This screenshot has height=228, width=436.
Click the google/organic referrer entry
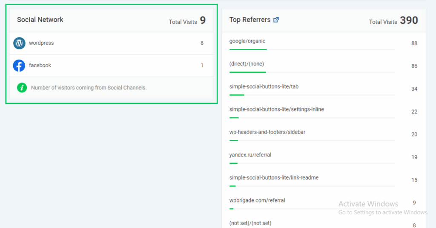click(x=247, y=41)
